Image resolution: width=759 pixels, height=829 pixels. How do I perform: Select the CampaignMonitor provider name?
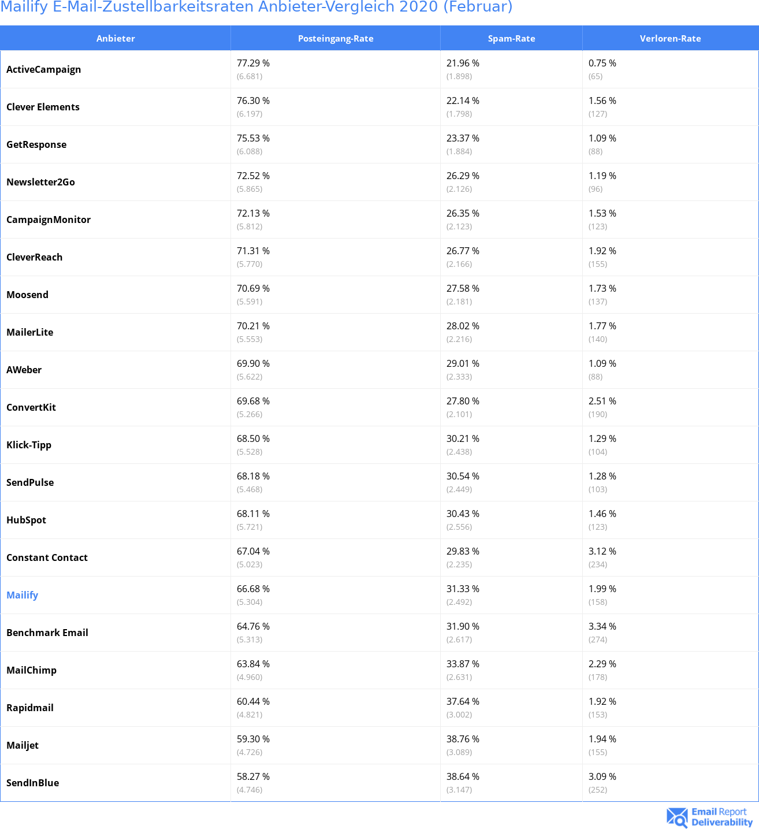[x=49, y=220]
